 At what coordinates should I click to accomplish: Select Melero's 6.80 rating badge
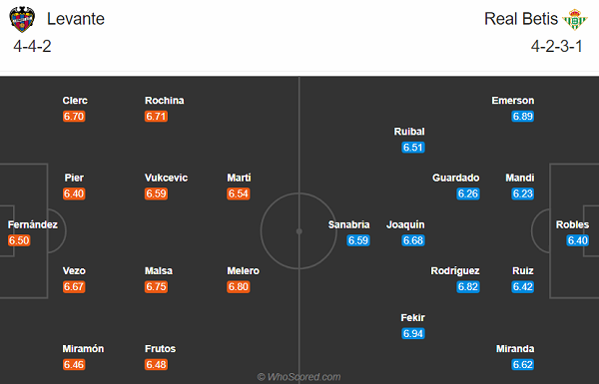tap(239, 286)
